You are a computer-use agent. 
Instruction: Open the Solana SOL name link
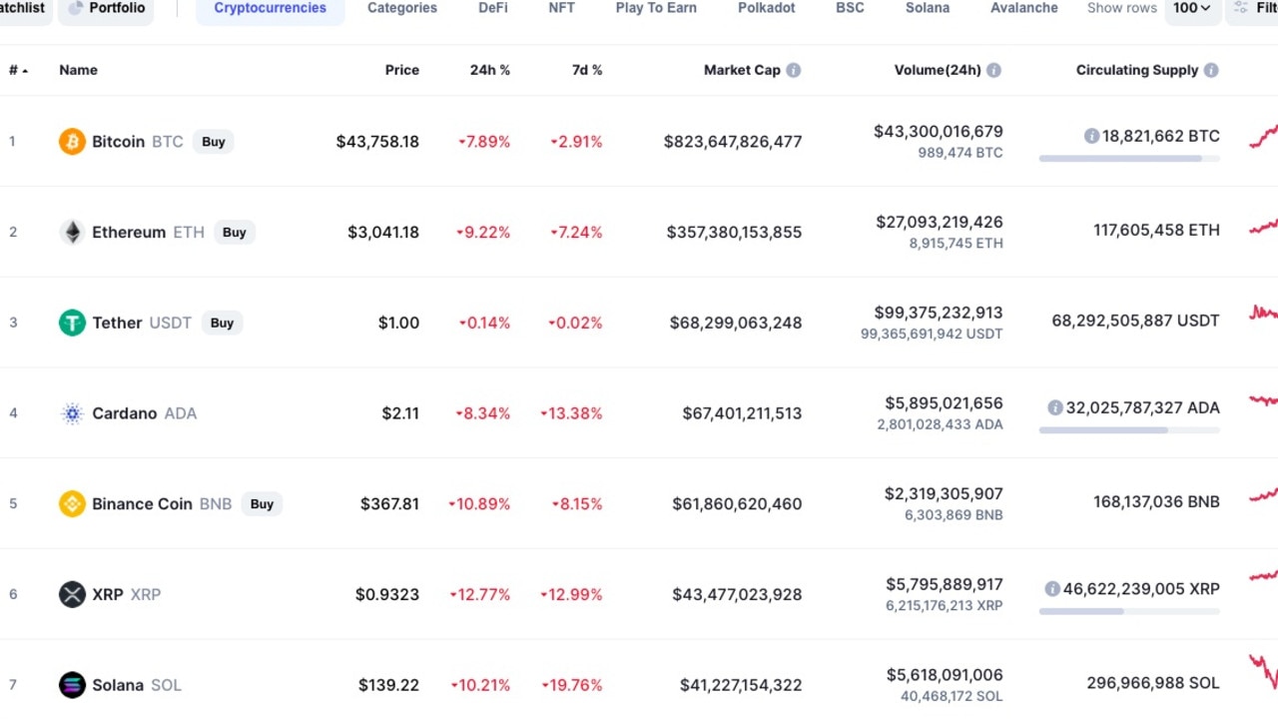[137, 685]
